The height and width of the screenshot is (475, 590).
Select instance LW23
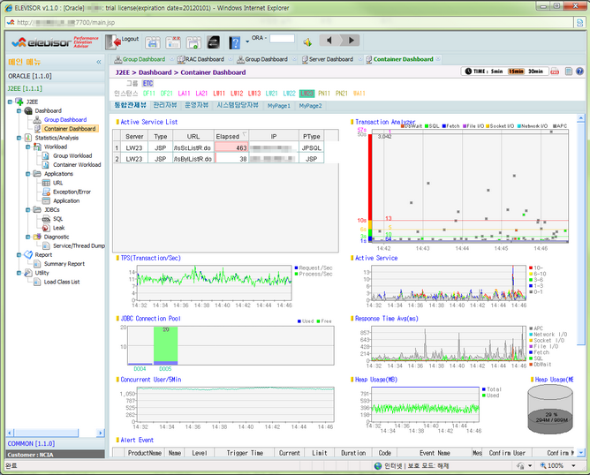(306, 94)
